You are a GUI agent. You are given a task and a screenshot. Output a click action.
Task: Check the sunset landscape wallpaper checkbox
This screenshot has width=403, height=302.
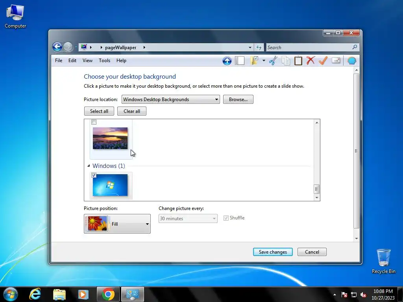pos(94,122)
